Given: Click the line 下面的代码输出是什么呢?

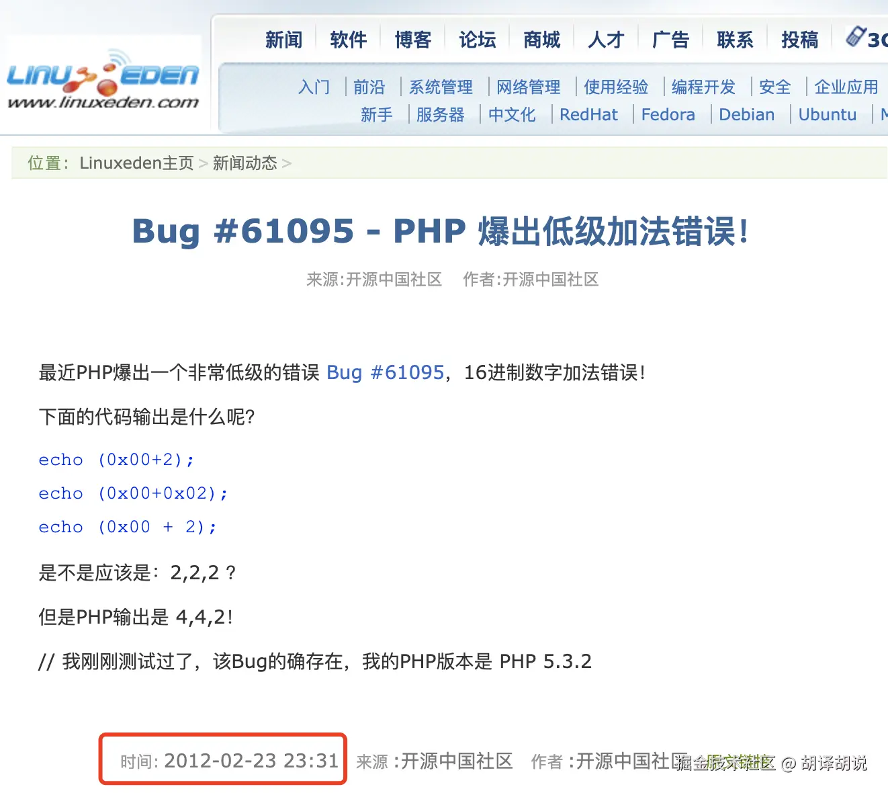Looking at the screenshot, I should point(146,417).
